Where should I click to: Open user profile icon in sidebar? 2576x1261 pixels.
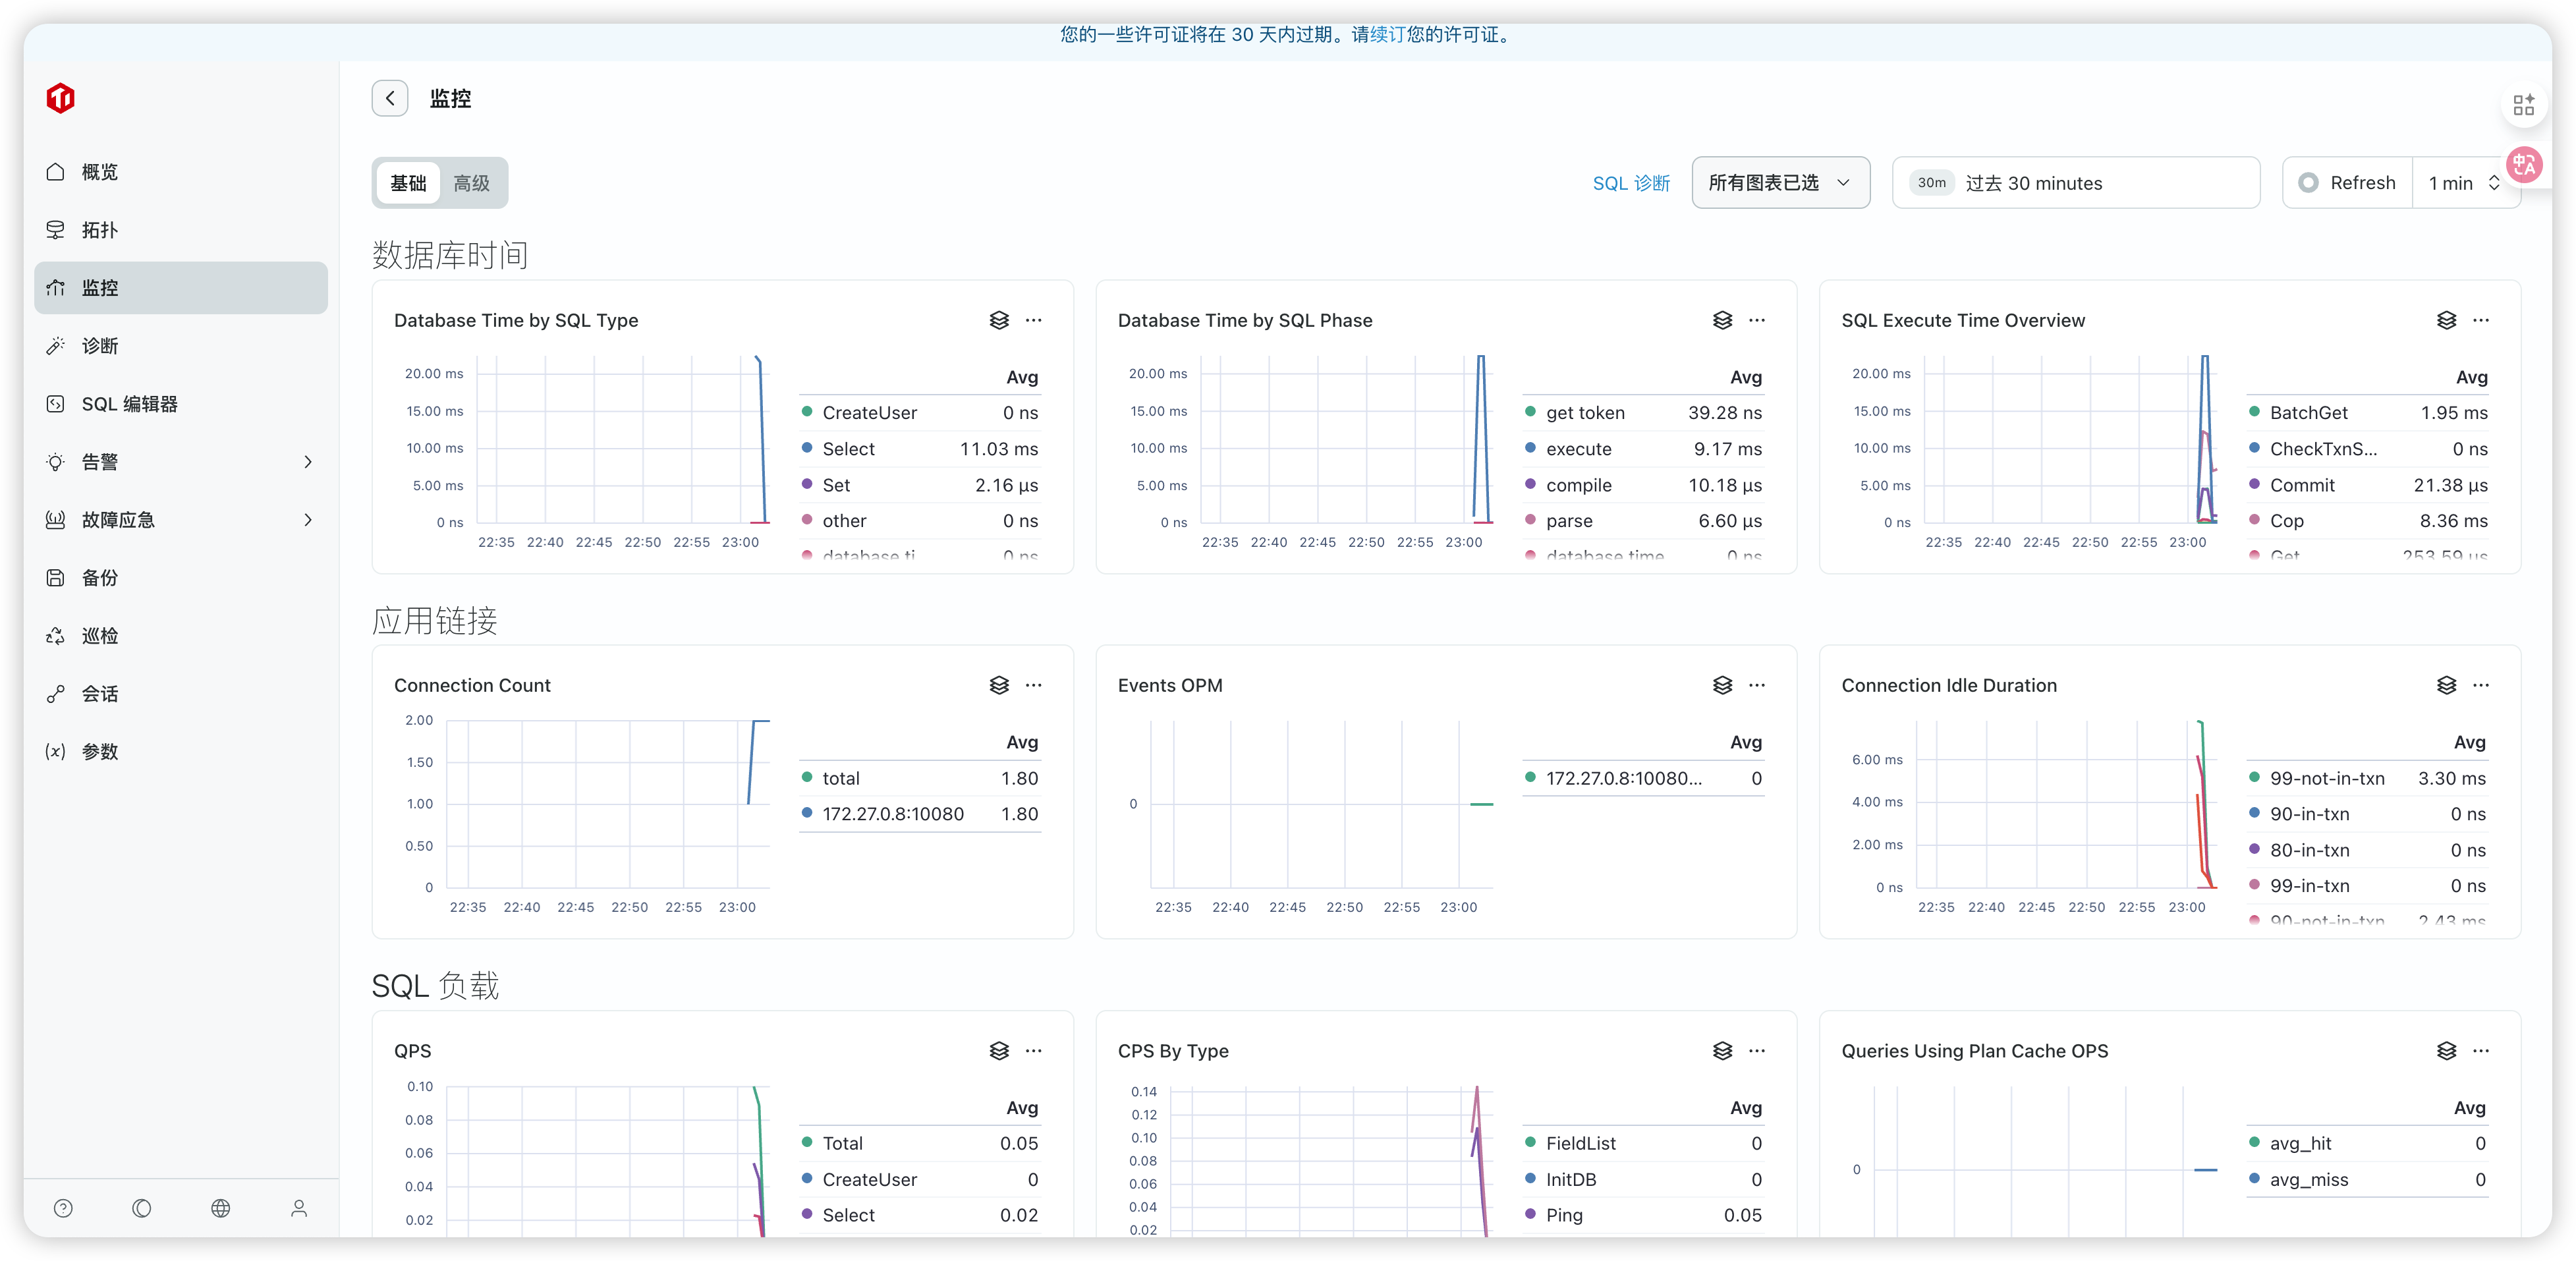click(x=299, y=1208)
